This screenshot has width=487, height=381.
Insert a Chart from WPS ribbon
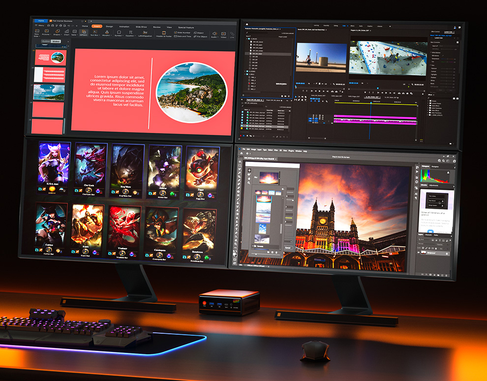pyautogui.click(x=67, y=31)
